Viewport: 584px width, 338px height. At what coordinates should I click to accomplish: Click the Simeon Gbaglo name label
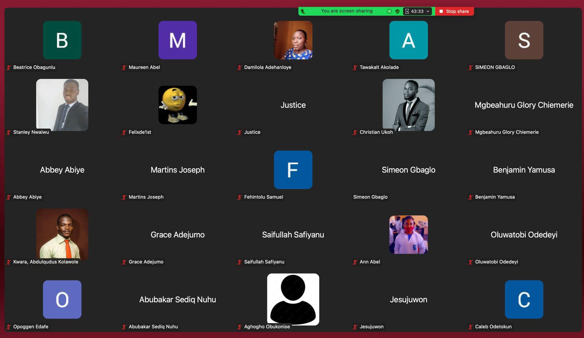370,197
